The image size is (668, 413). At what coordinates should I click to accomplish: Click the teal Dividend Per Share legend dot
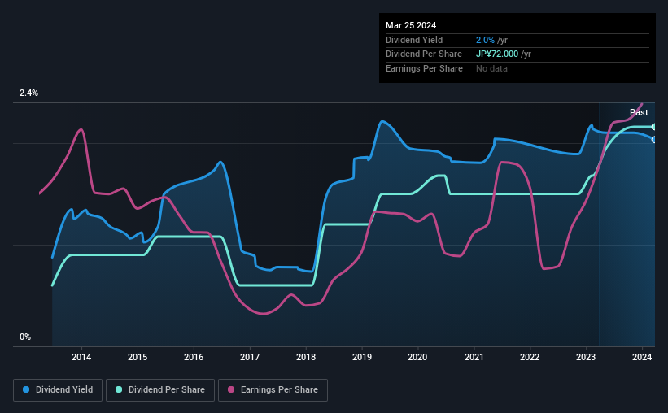click(x=119, y=389)
